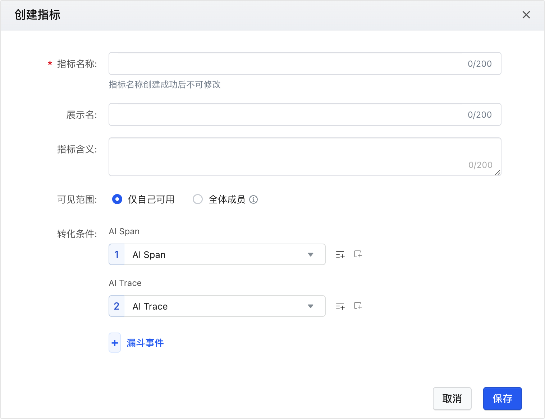Click the info icon next to 全体成员

pos(253,199)
